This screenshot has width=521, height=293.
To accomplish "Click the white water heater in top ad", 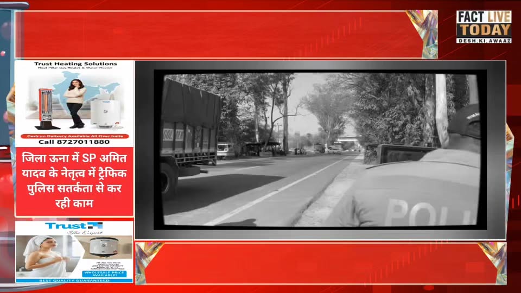I will pyautogui.click(x=103, y=112).
